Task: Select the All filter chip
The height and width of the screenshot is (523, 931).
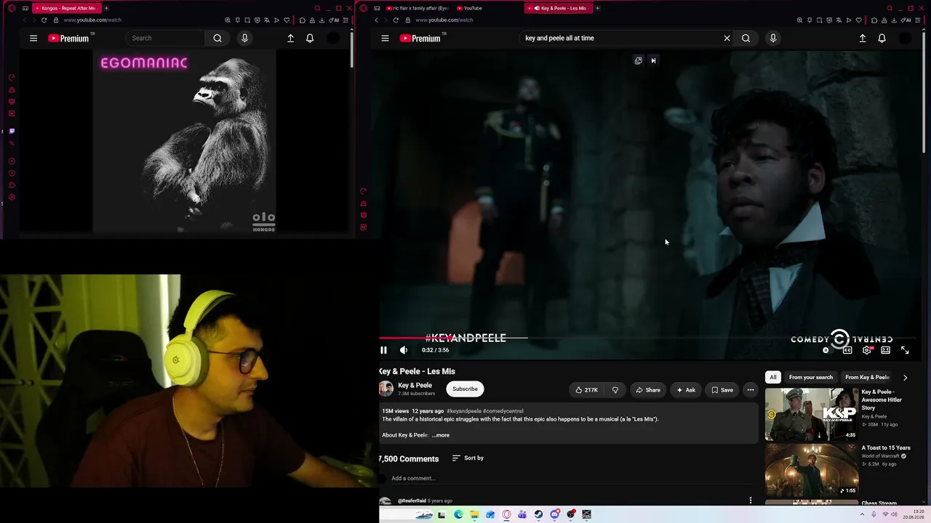Action: [x=773, y=377]
